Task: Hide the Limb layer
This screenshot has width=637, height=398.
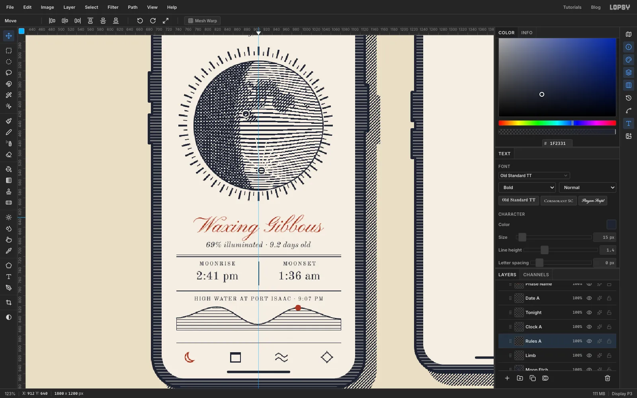Action: pyautogui.click(x=589, y=355)
